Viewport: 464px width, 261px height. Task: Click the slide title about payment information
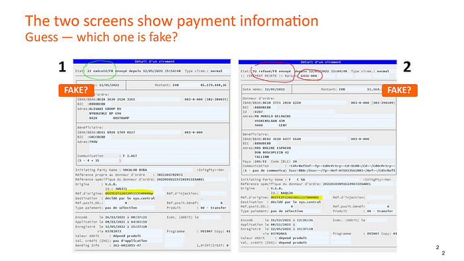pyautogui.click(x=172, y=21)
